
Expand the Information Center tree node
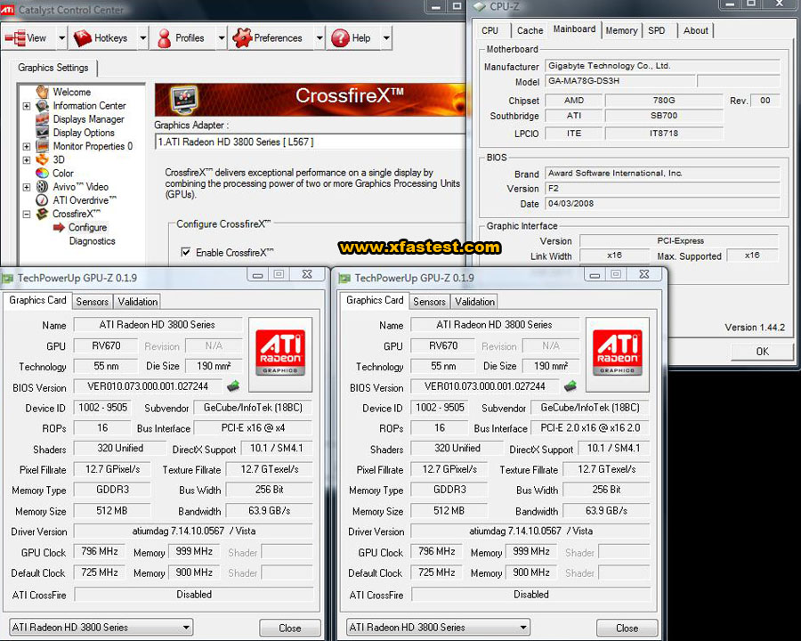pos(27,106)
